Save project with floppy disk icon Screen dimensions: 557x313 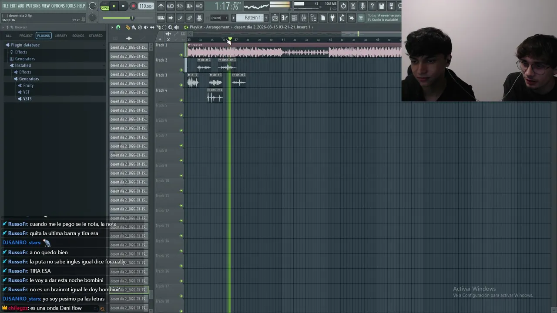(382, 6)
